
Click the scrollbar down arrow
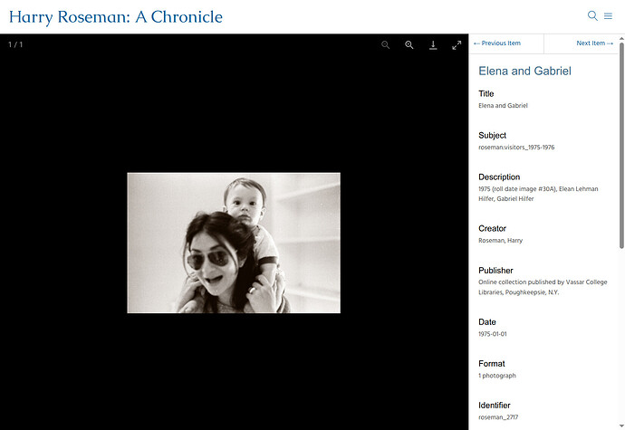pyautogui.click(x=621, y=426)
